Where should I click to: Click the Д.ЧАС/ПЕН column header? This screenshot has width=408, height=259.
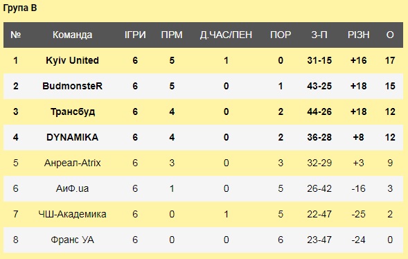pos(226,35)
